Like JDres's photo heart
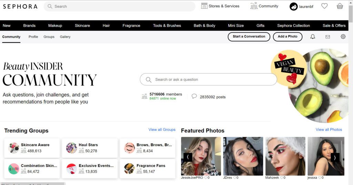353x185 pixels. (234, 177)
